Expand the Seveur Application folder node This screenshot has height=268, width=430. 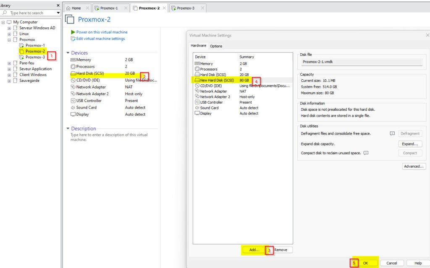point(9,69)
